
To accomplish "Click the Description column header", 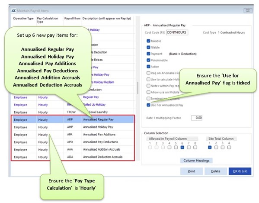I will 107,18.
